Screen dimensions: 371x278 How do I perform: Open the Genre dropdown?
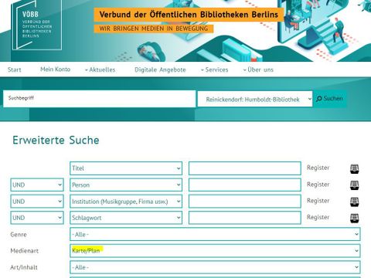click(215, 234)
